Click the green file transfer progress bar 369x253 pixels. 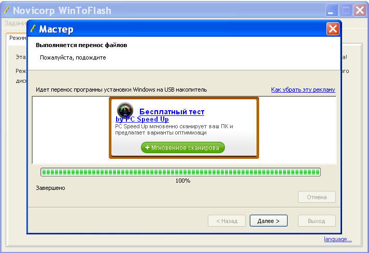click(x=180, y=172)
